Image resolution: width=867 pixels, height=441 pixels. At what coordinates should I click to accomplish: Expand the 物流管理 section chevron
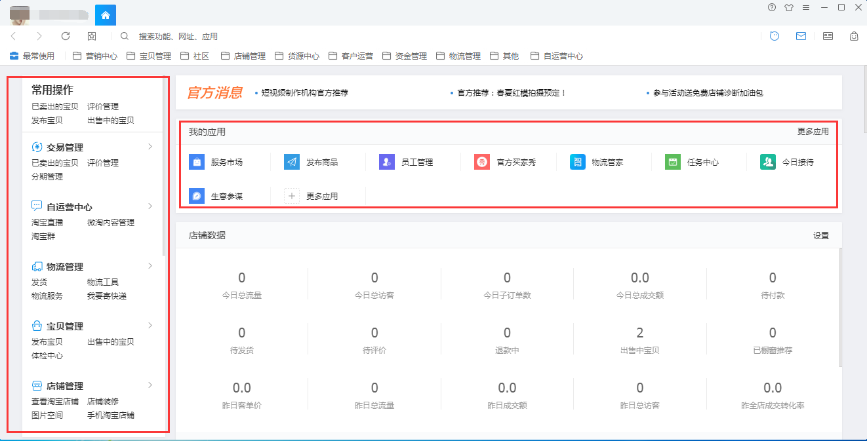point(150,266)
